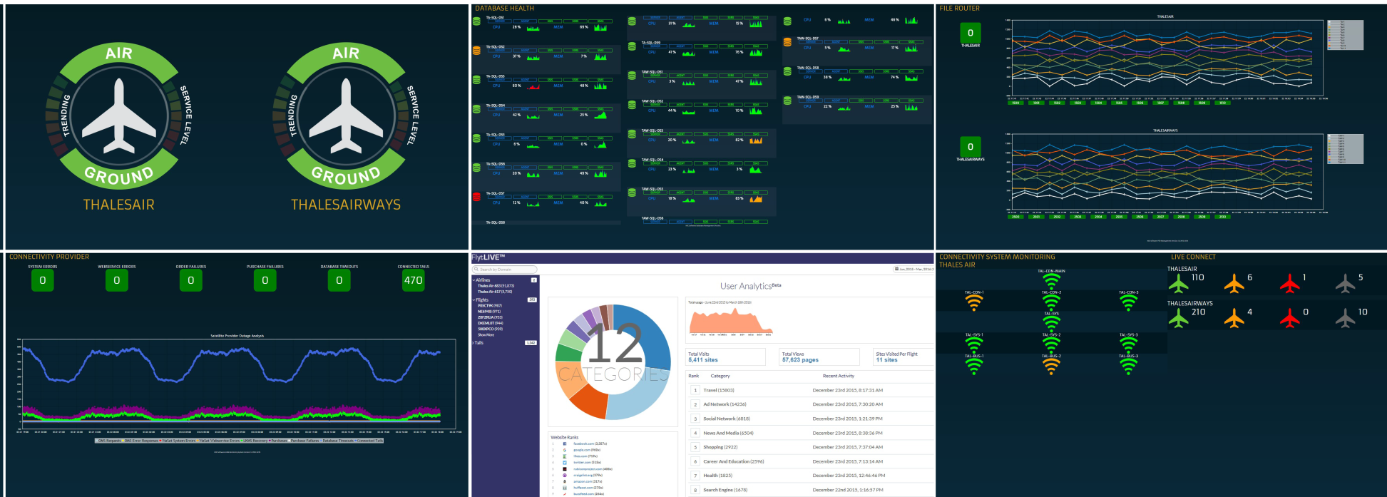This screenshot has height=497, width=1387.
Task: Select Thales Air 617 in Airlines list
Action: [495, 292]
